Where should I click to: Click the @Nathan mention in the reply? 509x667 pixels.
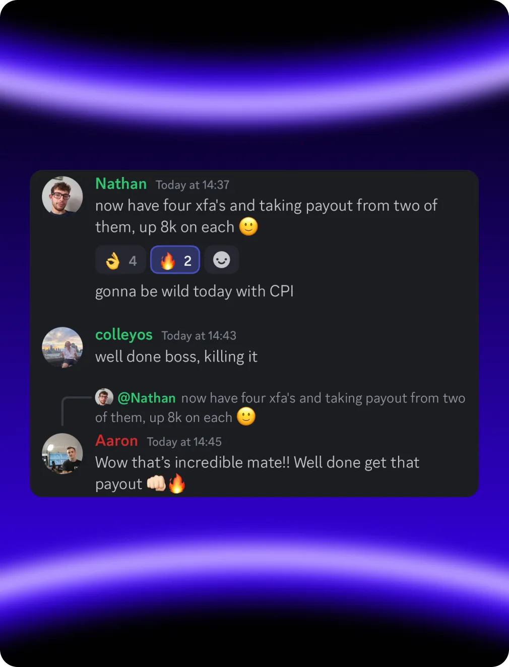(x=147, y=398)
